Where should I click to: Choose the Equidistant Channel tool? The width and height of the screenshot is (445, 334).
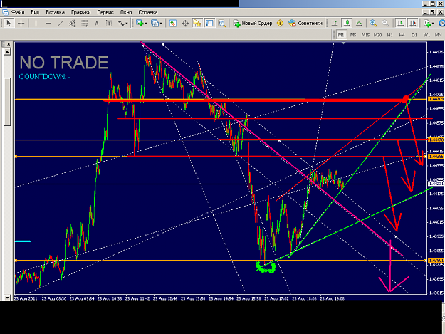(73, 24)
